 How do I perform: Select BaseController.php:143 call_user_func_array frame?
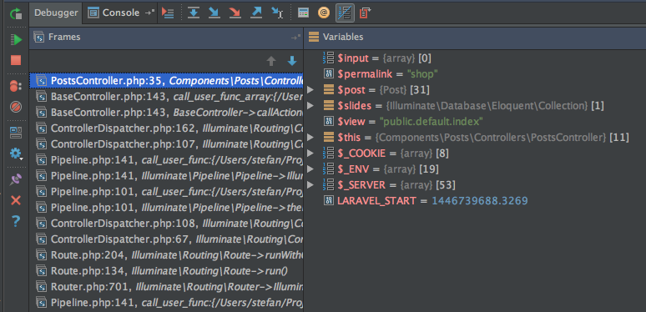click(166, 97)
